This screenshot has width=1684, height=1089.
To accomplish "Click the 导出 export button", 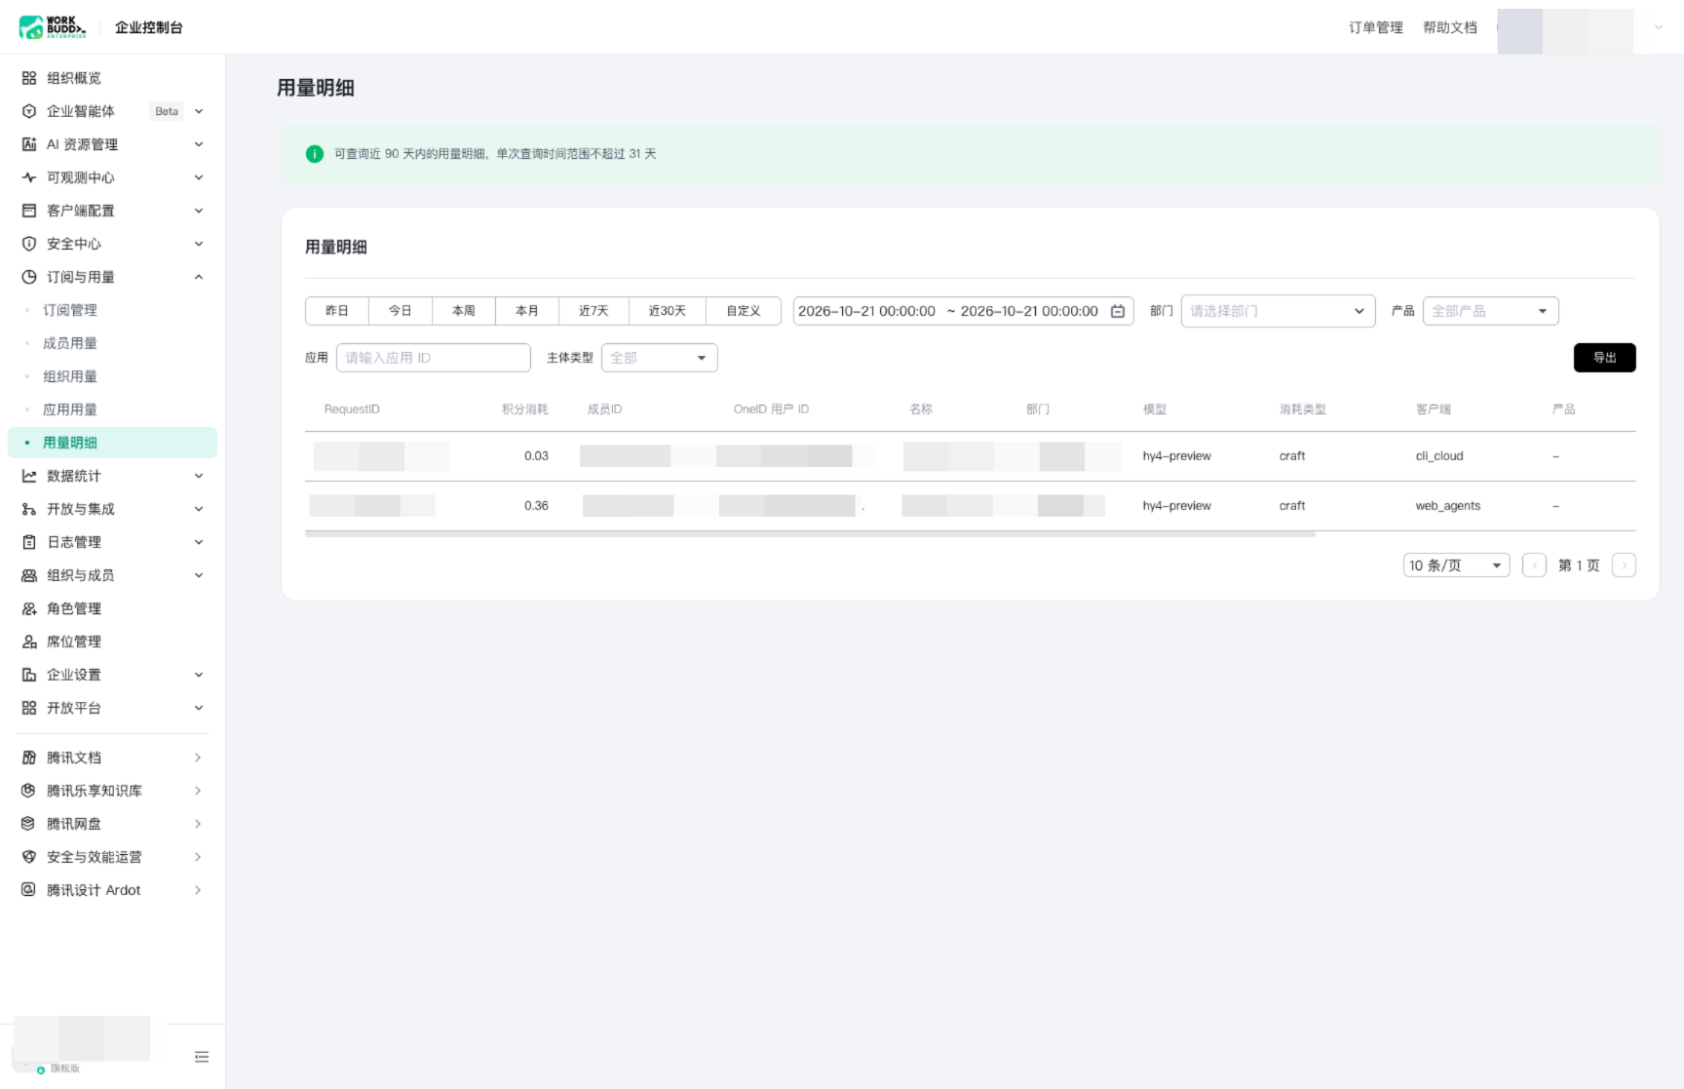I will [x=1604, y=358].
